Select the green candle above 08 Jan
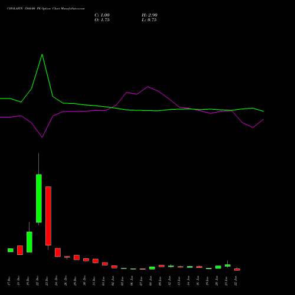This screenshot has width=295, height=295. click(x=152, y=268)
